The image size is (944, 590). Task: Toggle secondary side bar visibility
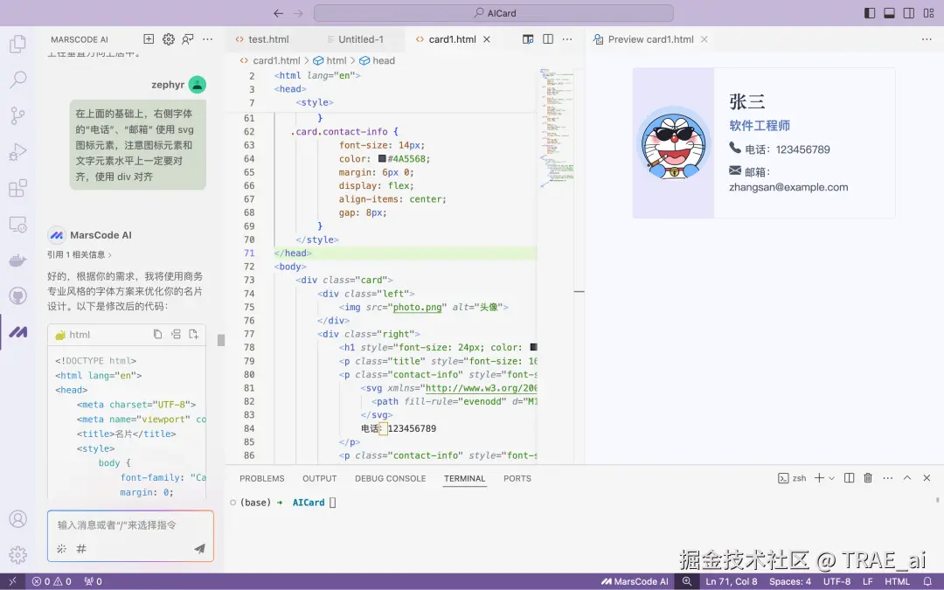[x=909, y=13]
